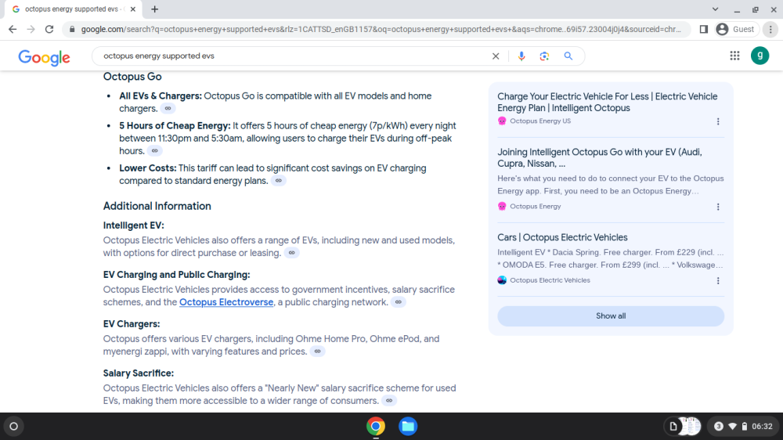Reload the Google search page

pos(49,30)
